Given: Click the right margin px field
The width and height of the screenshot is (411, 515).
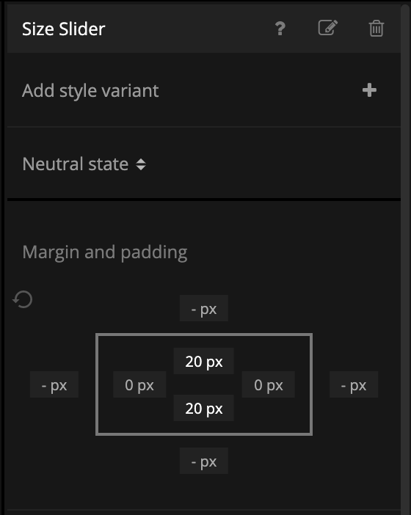Looking at the screenshot, I should pyautogui.click(x=354, y=384).
